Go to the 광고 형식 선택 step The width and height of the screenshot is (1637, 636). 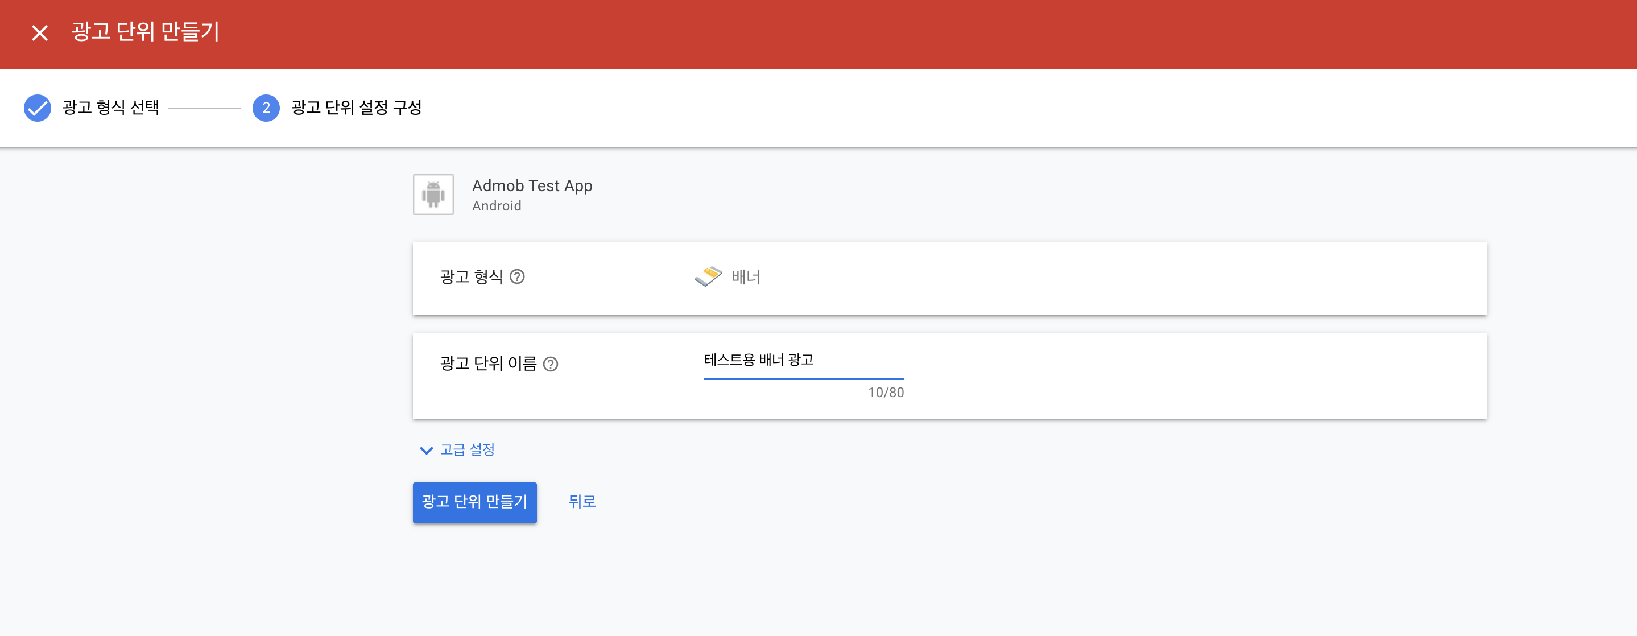(110, 108)
